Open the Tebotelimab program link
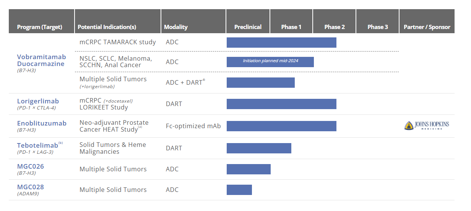 tap(37, 145)
